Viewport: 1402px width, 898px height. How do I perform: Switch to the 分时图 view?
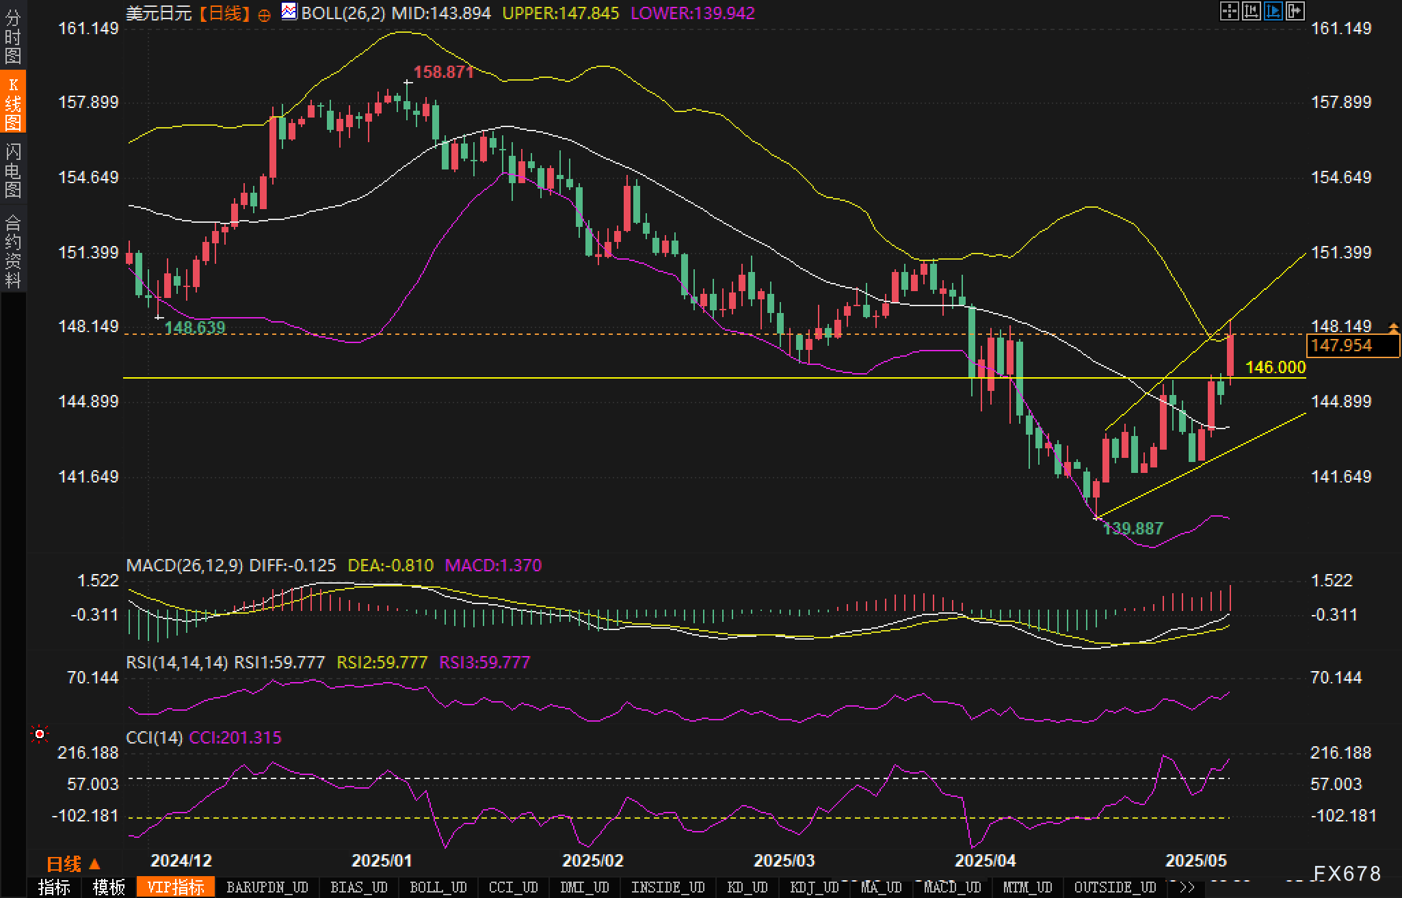(x=13, y=36)
